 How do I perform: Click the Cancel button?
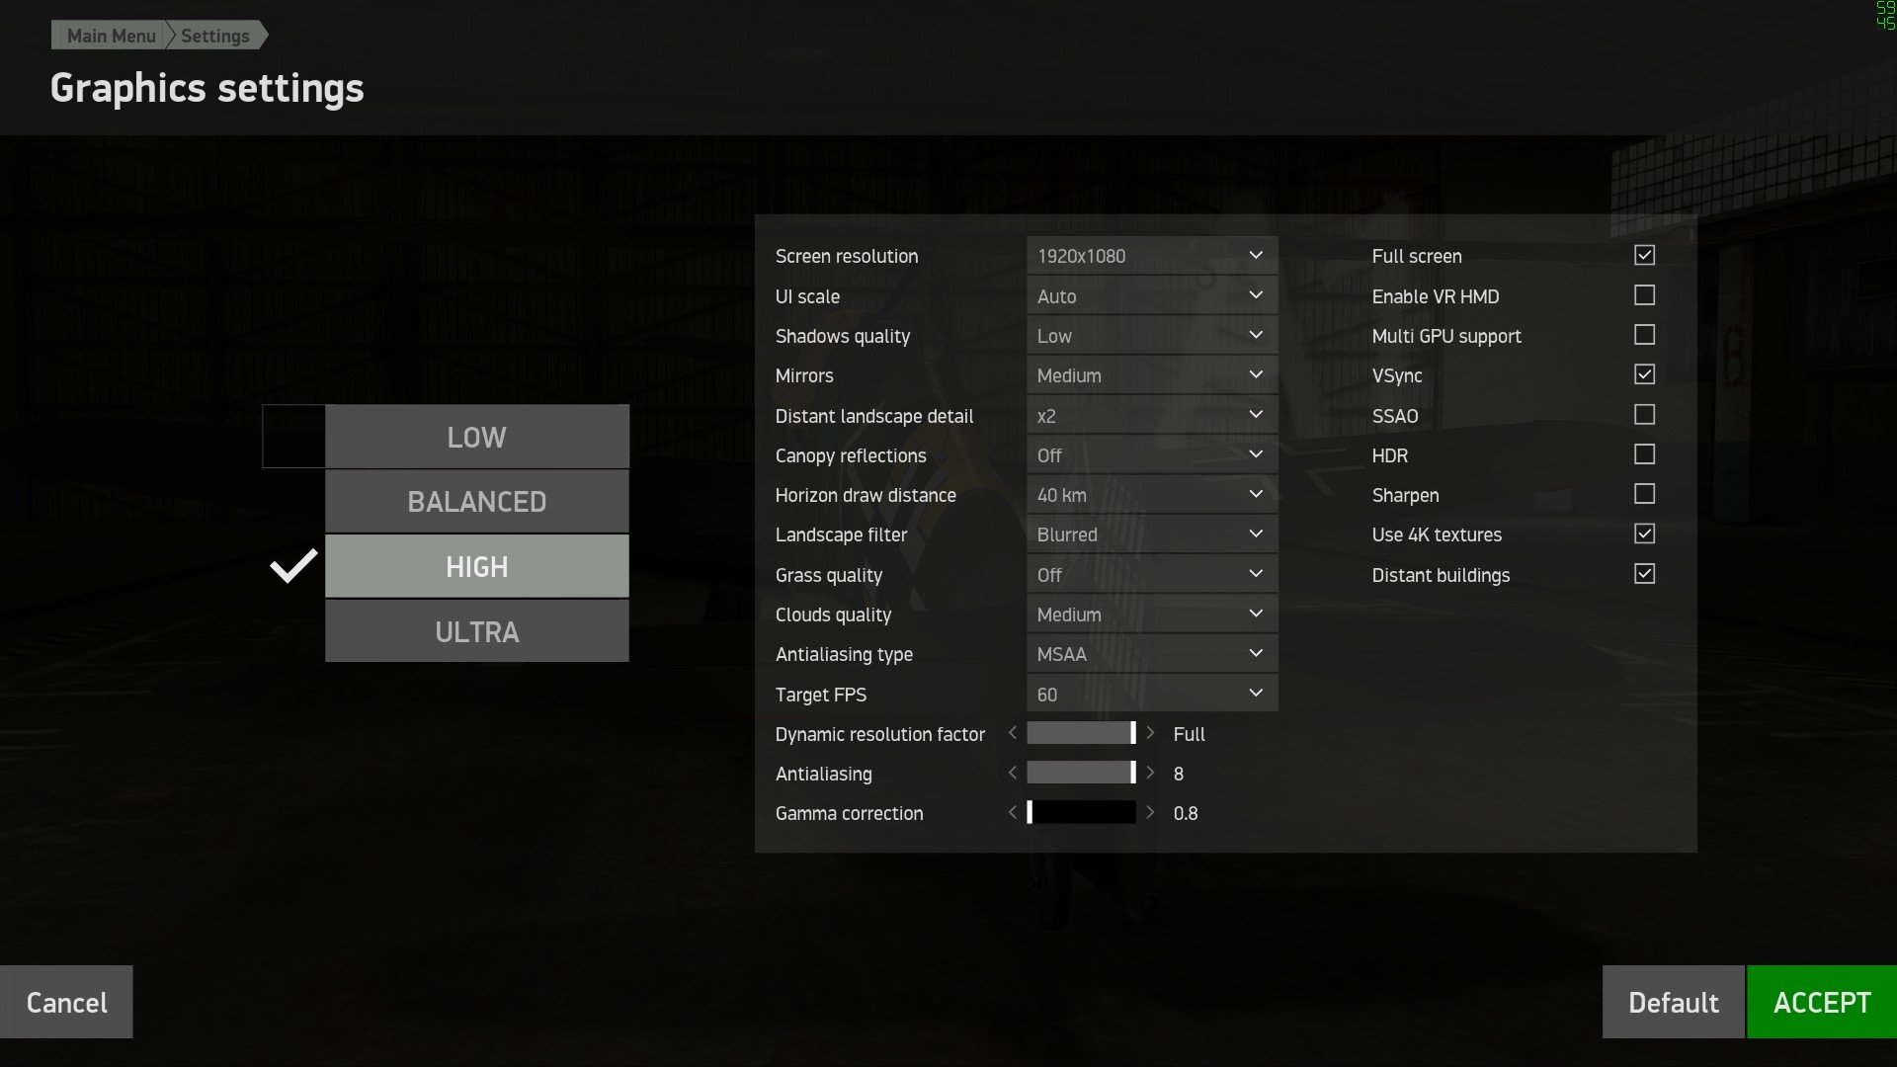(66, 1002)
